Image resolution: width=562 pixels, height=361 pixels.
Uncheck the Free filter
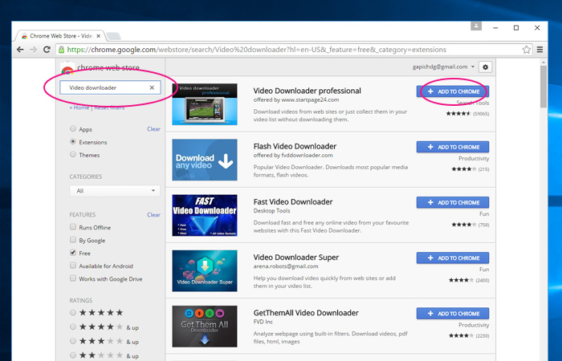click(73, 253)
